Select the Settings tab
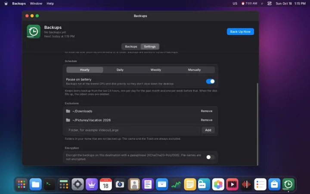310x194 pixels. point(150,47)
